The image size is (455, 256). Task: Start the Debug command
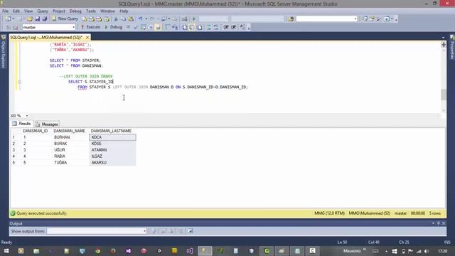(114, 27)
